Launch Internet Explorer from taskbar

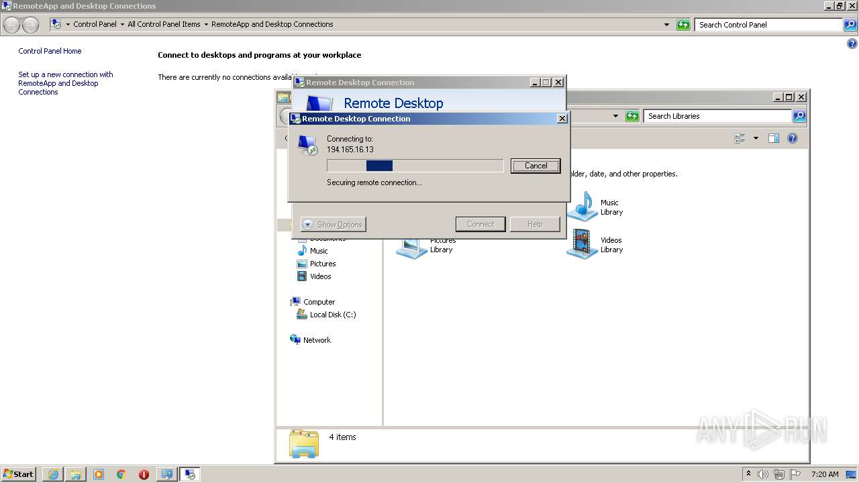click(x=53, y=474)
